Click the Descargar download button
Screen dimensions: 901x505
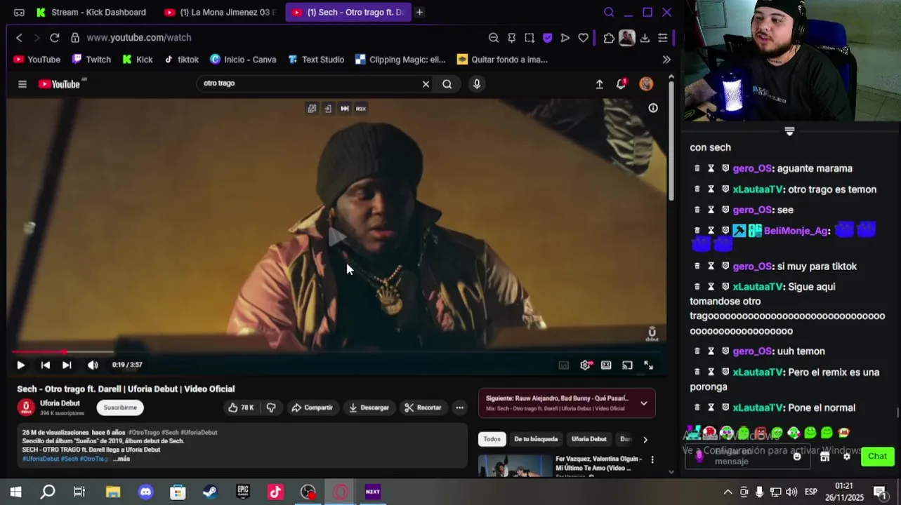pos(369,408)
